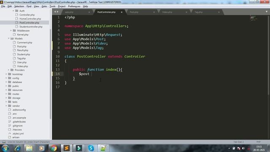Open the View menu
The height and width of the screenshot is (152, 270).
tap(36, 6)
